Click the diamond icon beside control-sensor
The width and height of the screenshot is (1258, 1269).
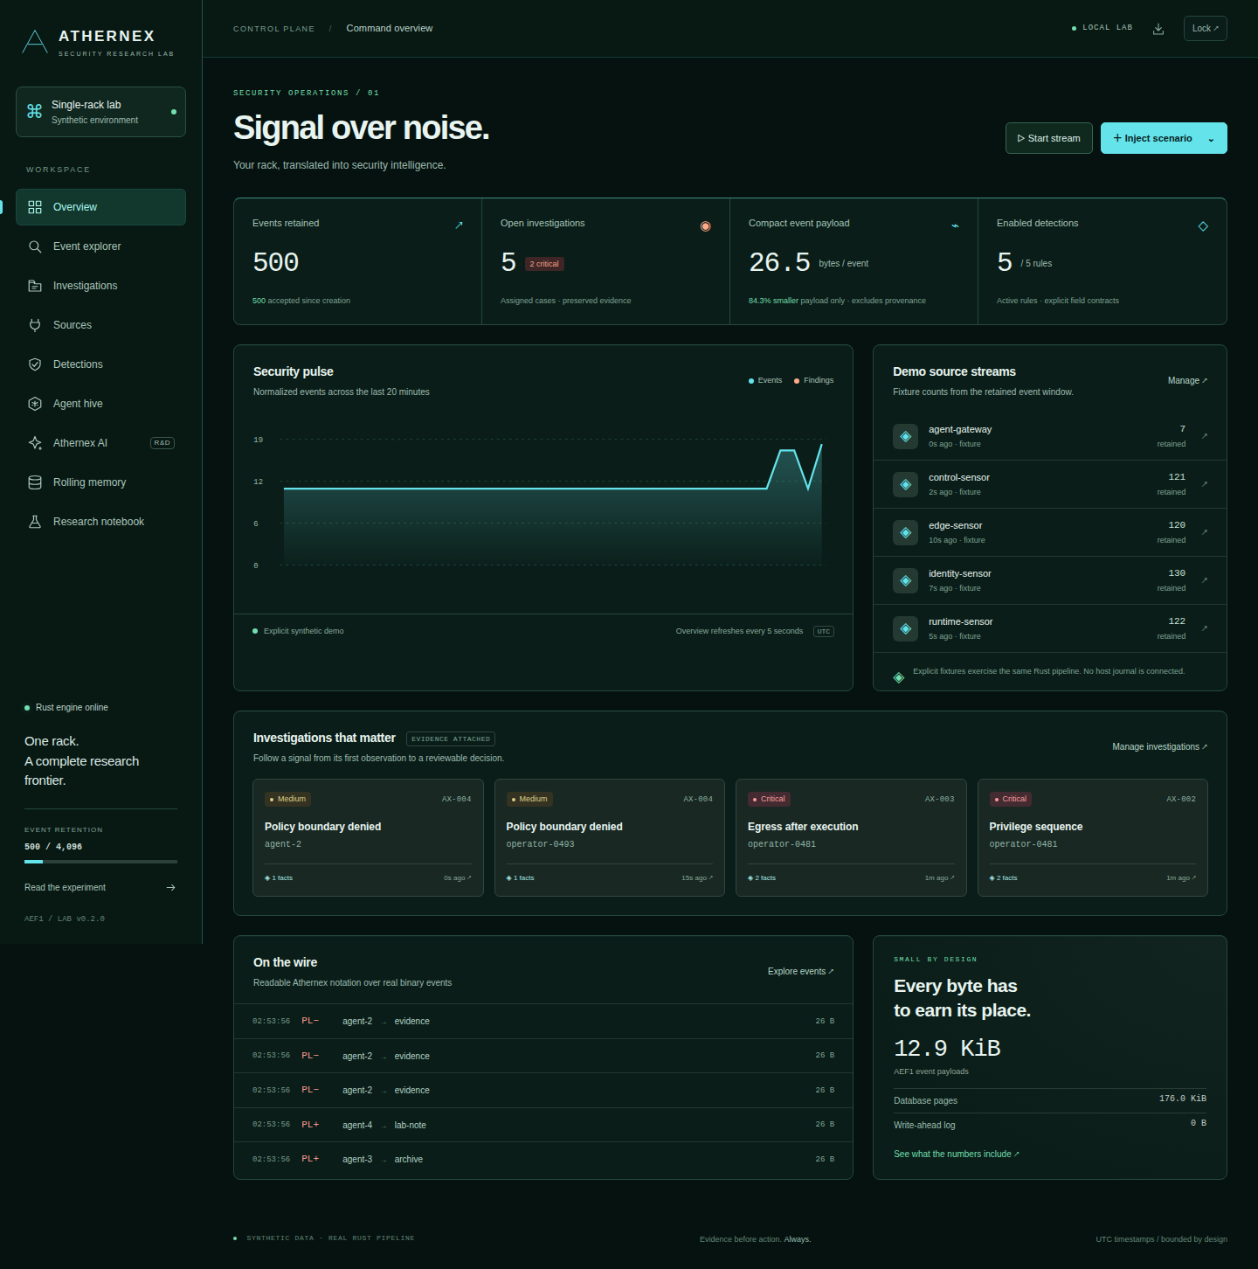click(x=905, y=484)
